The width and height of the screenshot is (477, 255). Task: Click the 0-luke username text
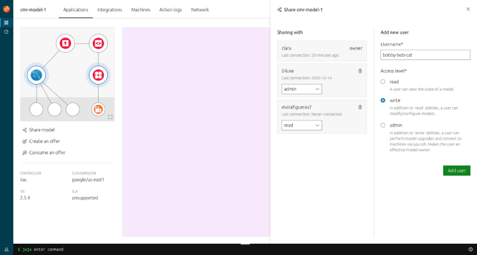(288, 71)
